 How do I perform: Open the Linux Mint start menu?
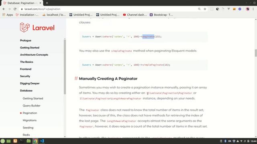3,141
